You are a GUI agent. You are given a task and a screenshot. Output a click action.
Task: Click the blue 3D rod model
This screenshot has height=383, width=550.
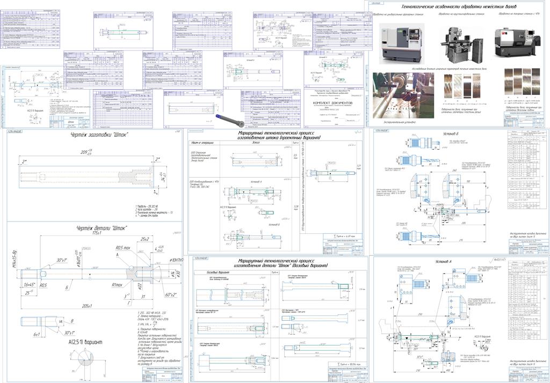[228, 119]
